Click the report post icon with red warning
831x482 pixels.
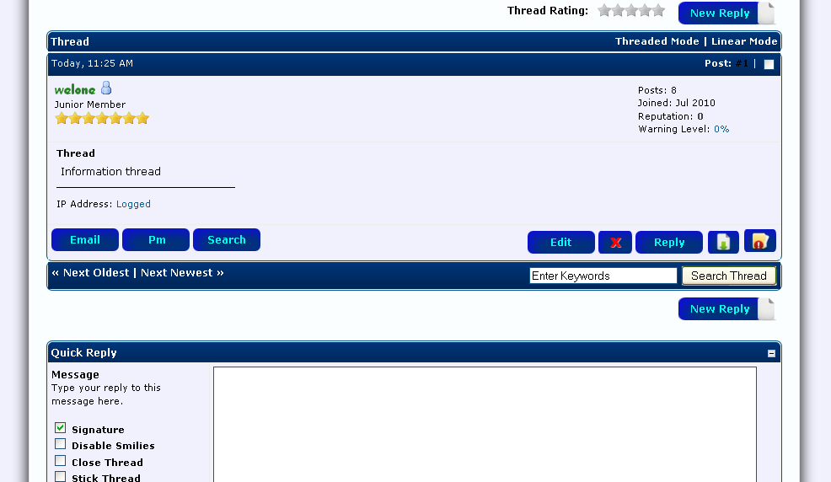[x=760, y=241]
